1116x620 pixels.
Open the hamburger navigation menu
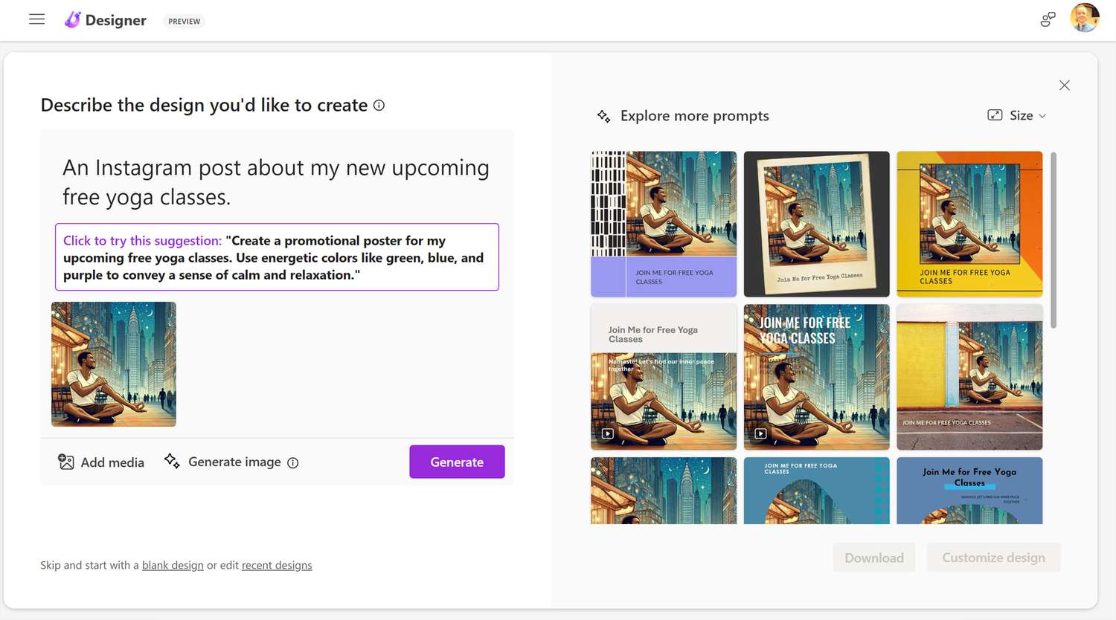[x=36, y=19]
